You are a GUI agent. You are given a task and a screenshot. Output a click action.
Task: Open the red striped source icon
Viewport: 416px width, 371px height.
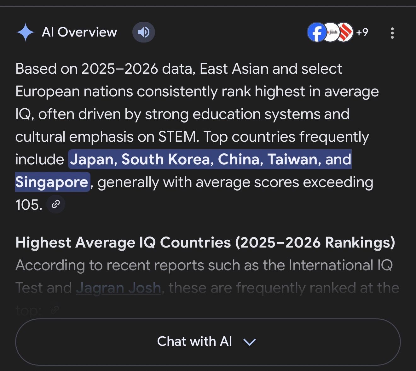pyautogui.click(x=345, y=32)
